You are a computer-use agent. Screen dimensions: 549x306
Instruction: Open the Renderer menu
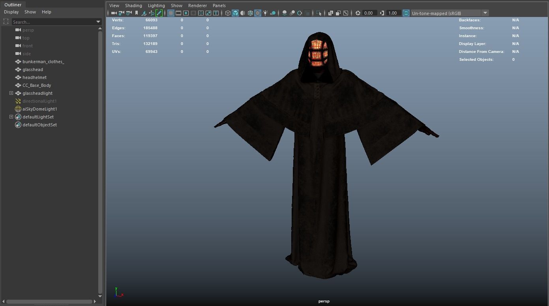click(x=197, y=6)
